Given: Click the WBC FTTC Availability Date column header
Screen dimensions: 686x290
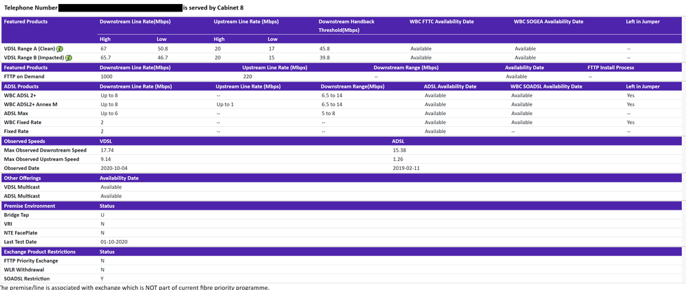Looking at the screenshot, I should tap(441, 22).
